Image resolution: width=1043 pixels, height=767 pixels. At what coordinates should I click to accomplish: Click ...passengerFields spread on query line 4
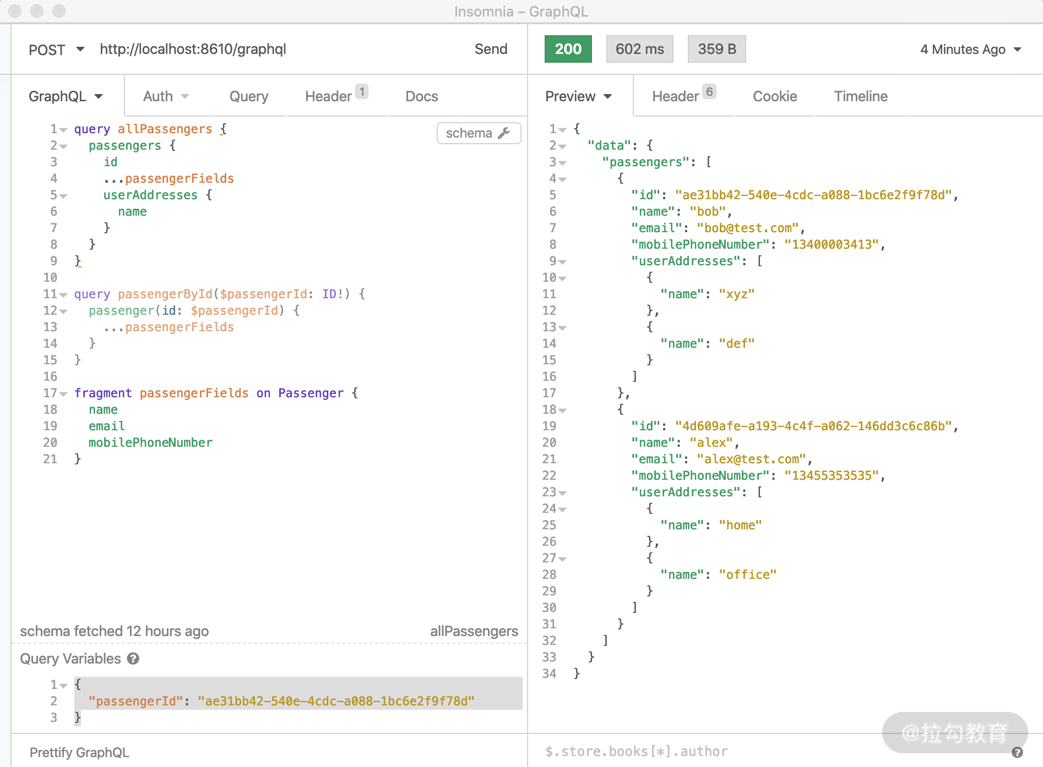click(x=169, y=178)
